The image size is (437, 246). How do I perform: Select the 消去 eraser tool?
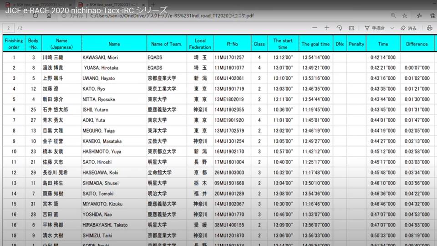[x=408, y=28]
